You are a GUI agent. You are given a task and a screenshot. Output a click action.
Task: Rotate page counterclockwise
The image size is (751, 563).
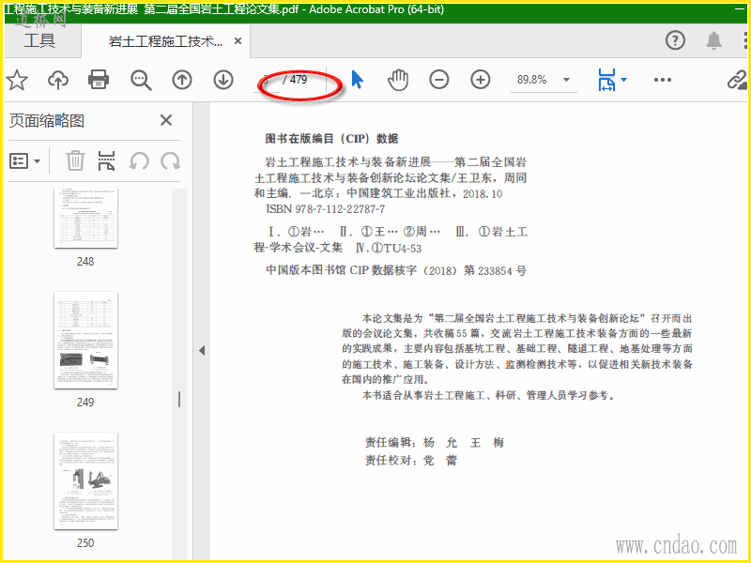(139, 161)
